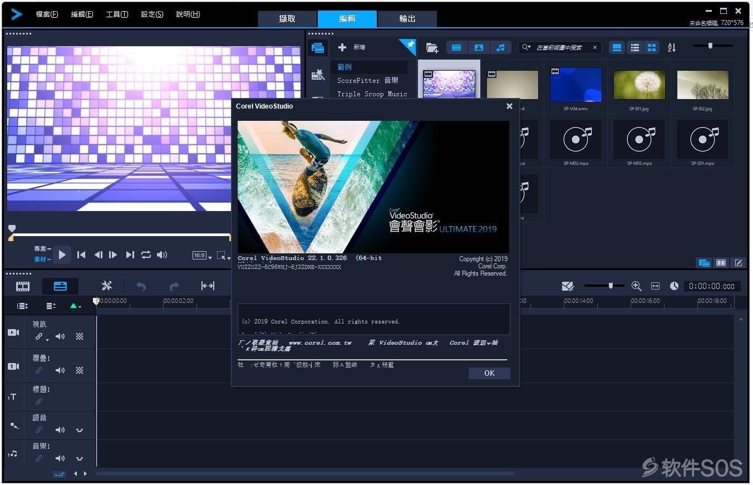
Task: Switch to storyboard view
Action: coord(23,286)
